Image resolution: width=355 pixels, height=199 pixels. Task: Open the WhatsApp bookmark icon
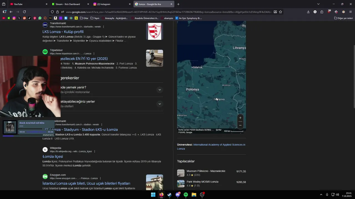(x=40, y=18)
